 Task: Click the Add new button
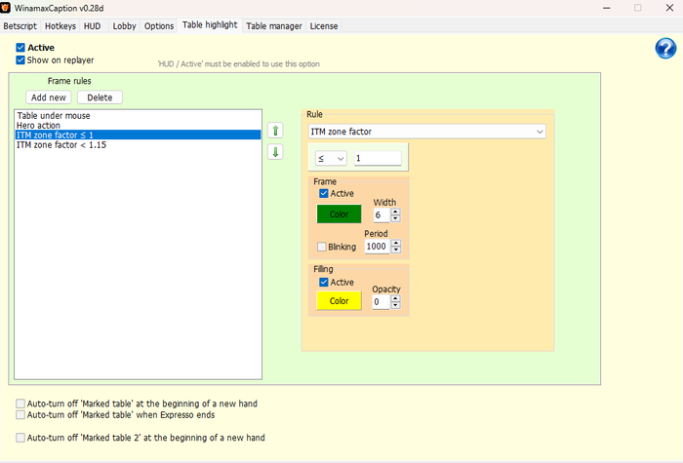point(49,97)
